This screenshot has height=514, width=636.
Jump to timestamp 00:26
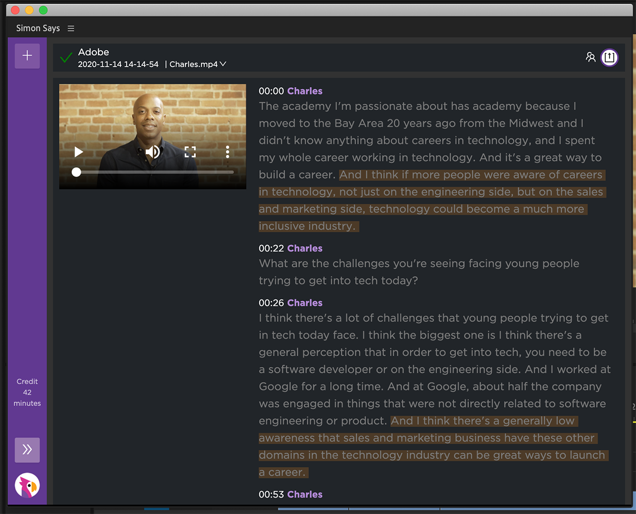(271, 303)
